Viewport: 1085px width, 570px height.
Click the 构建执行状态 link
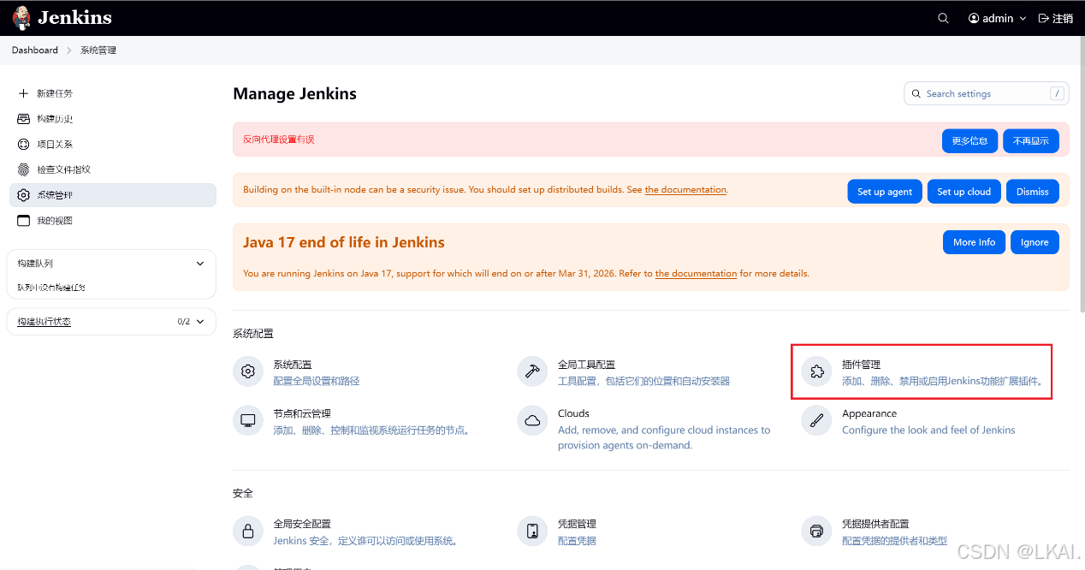coord(44,322)
